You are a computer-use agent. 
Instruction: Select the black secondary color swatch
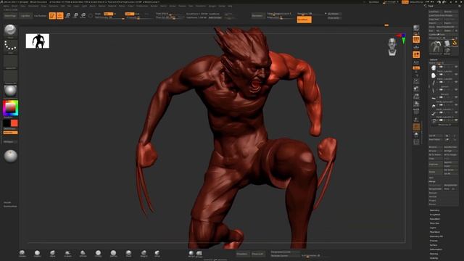tap(7, 123)
